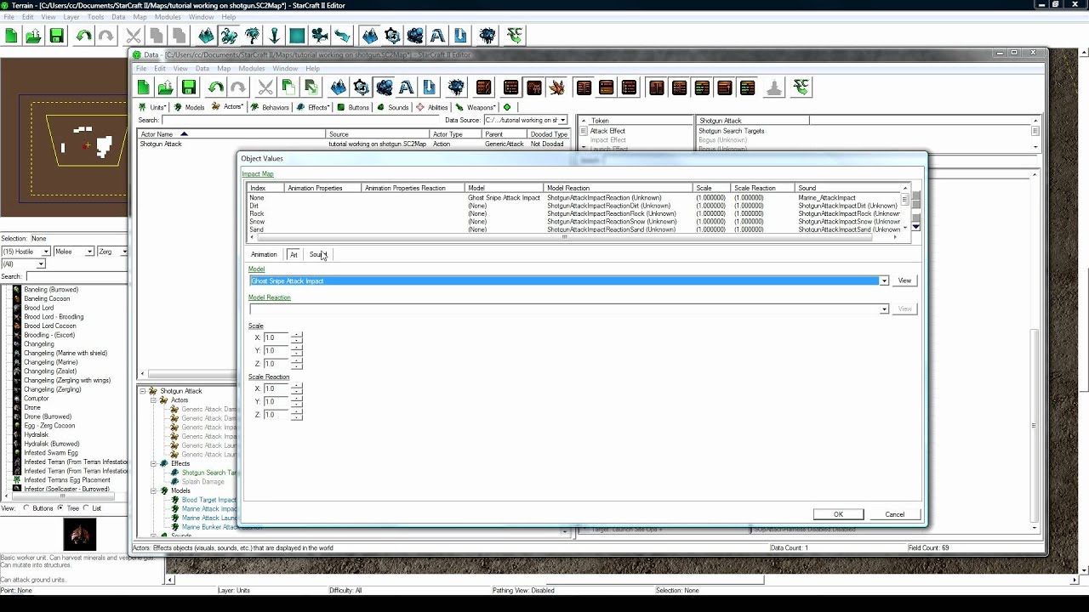Select Brood Lord in unit list
The height and width of the screenshot is (612, 1089).
click(x=39, y=308)
